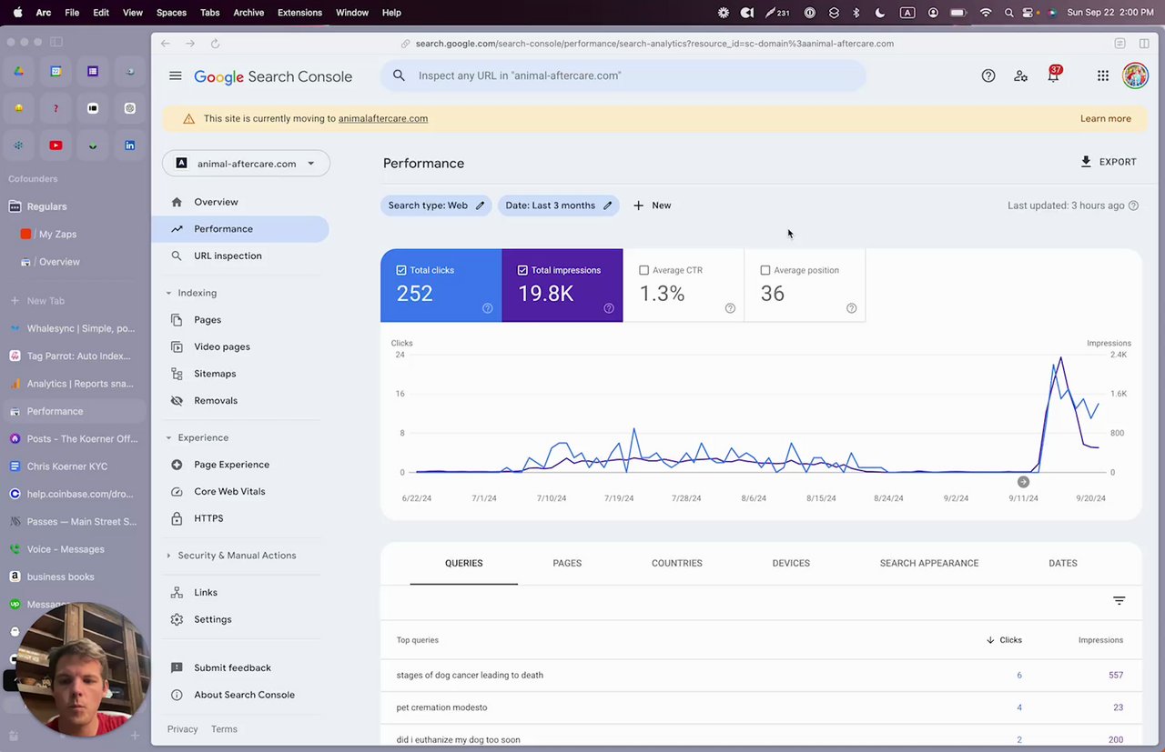The height and width of the screenshot is (752, 1165).
Task: Click the users and permissions icon
Action: [1020, 76]
